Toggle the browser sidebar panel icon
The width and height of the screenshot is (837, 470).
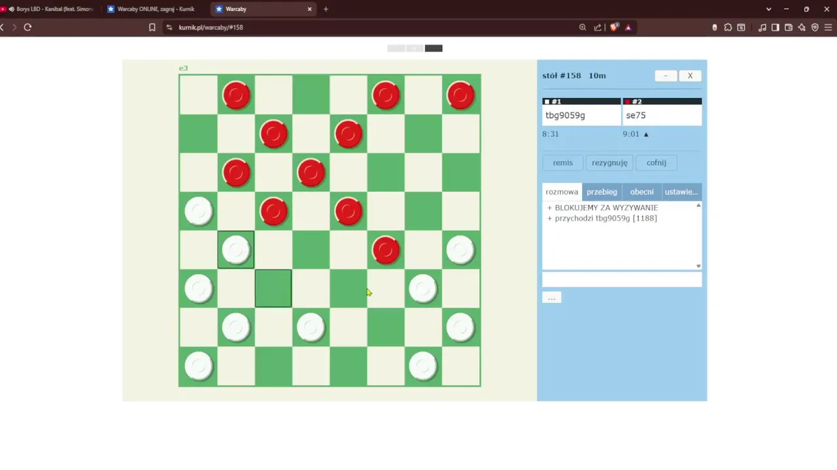(x=776, y=27)
